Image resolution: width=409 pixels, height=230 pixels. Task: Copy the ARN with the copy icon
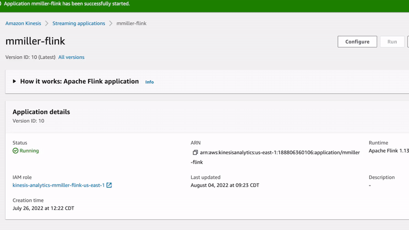pos(195,152)
